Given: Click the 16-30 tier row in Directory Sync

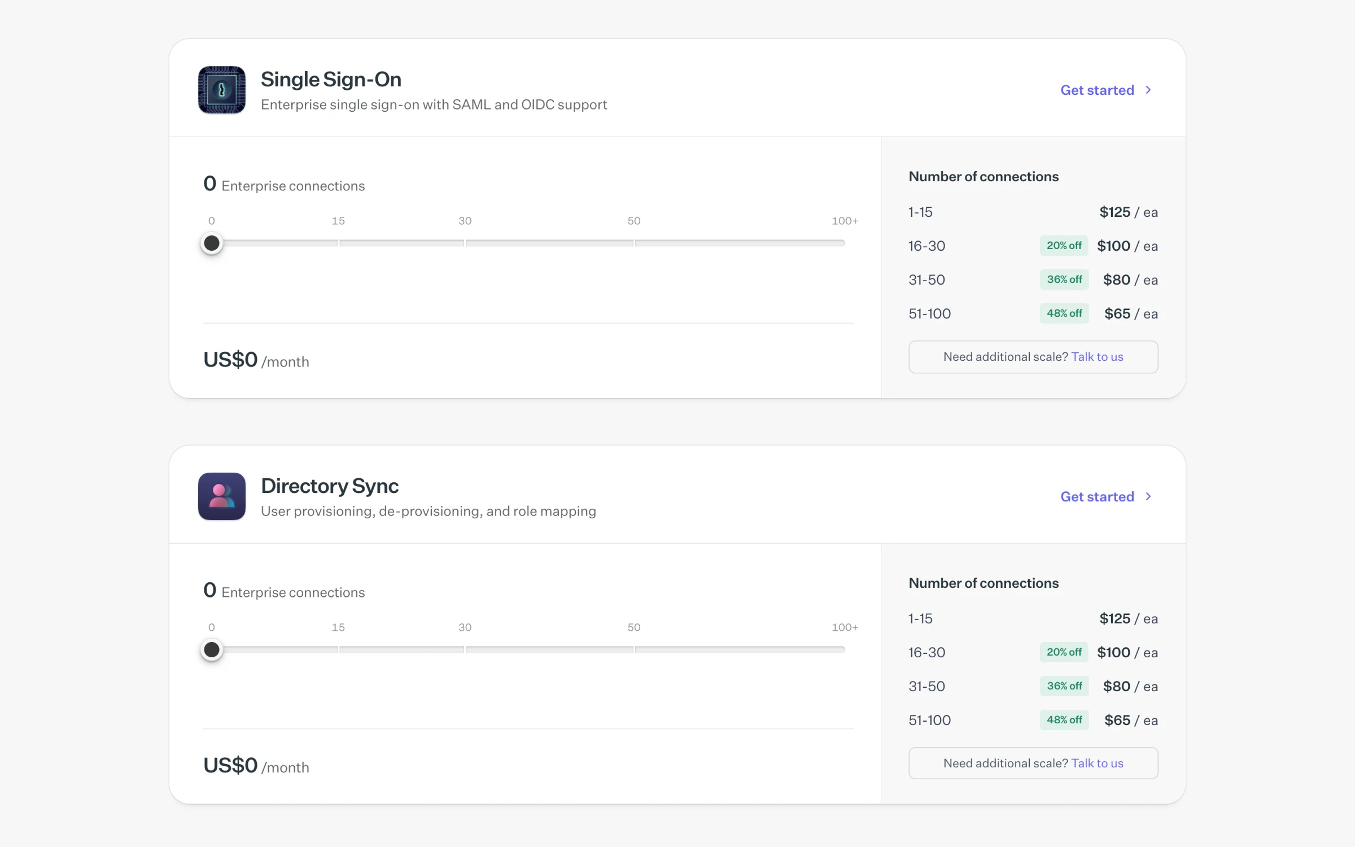Looking at the screenshot, I should [x=1033, y=652].
